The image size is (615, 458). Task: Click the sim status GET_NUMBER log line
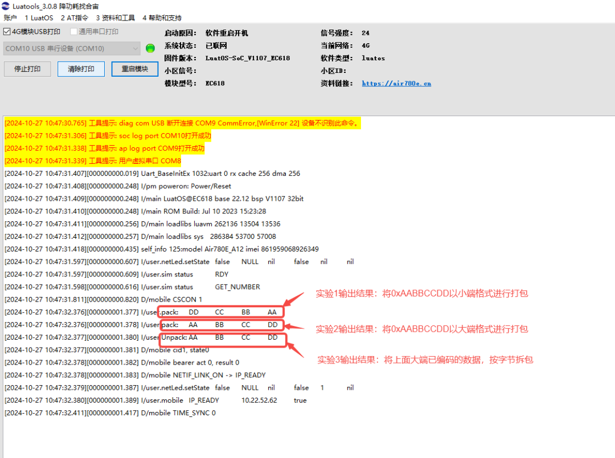pyautogui.click(x=132, y=287)
